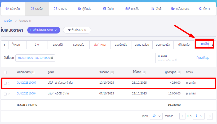Go to next page arrow
Image resolution: width=217 pixels, height=124 pixels.
210,116
